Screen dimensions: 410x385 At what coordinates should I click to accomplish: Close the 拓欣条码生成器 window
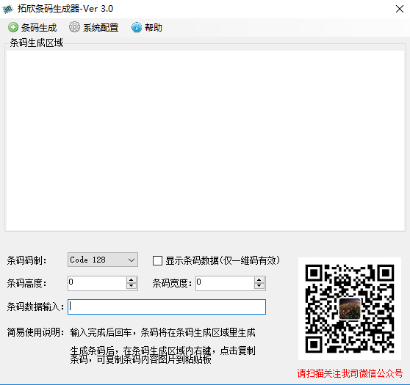coord(400,9)
